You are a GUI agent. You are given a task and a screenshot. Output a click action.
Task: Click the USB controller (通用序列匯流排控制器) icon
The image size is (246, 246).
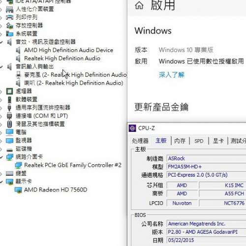pyautogui.click(x=9, y=108)
